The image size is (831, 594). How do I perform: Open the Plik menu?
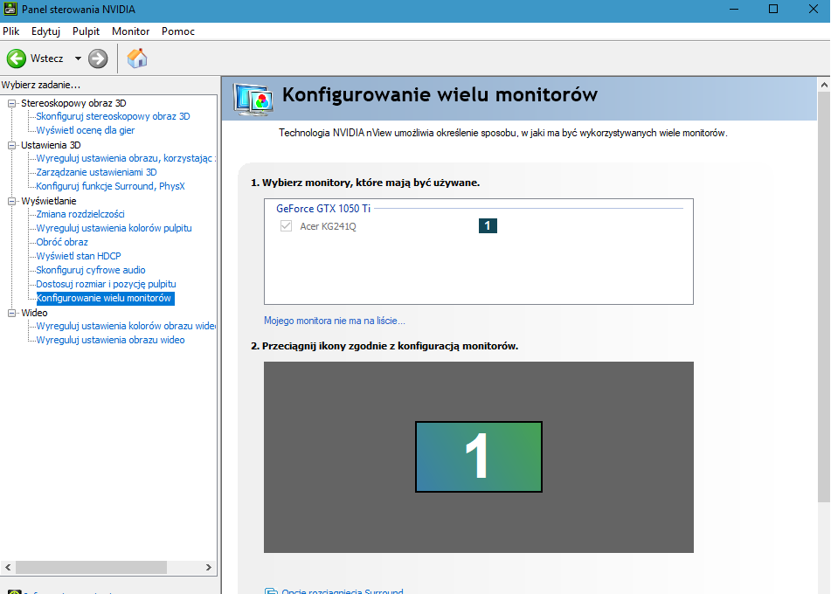point(11,31)
